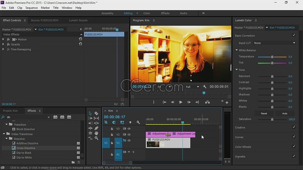Clear the effects search field
Screen dimensions: 303x170
[x=49, y=117]
